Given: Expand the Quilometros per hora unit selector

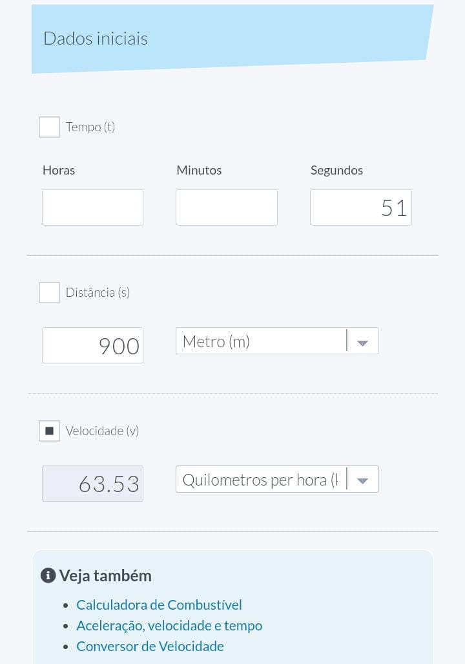Looking at the screenshot, I should point(261,480).
